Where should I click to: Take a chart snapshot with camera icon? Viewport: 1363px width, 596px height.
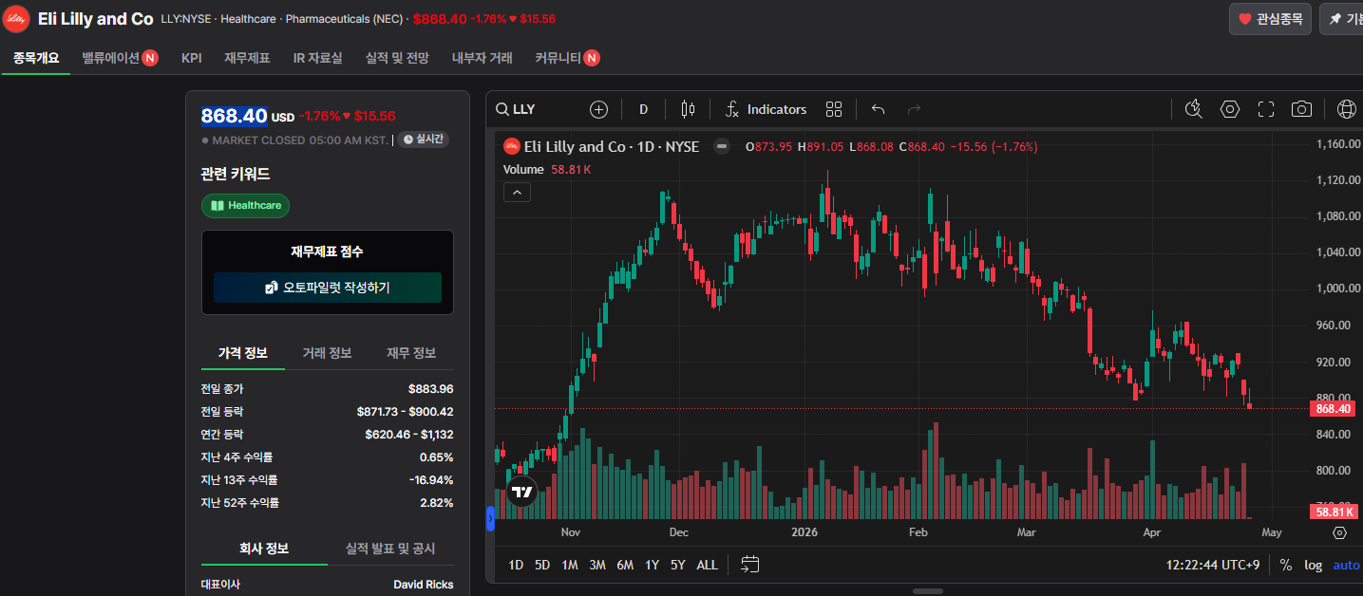coord(1301,109)
